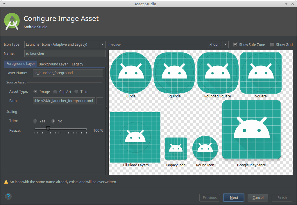Switch to the Background Layer tab

[53, 64]
